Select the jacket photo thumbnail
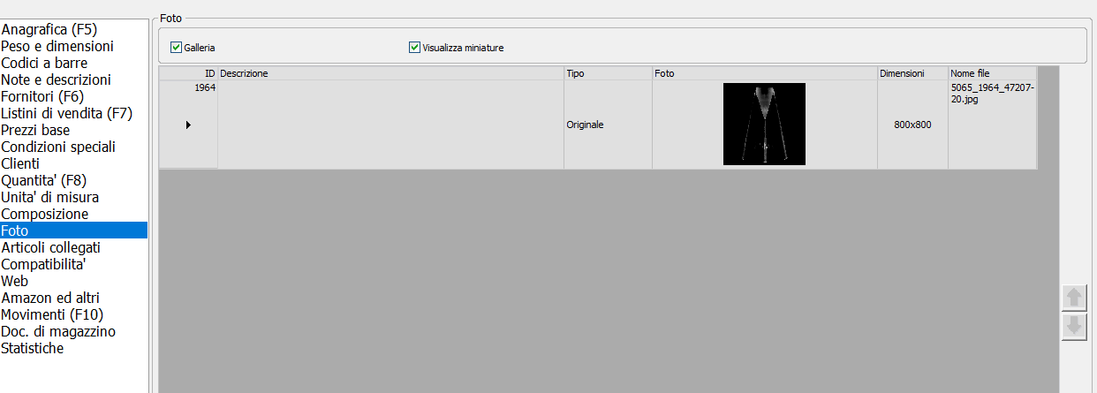This screenshot has height=393, width=1097. tap(764, 124)
